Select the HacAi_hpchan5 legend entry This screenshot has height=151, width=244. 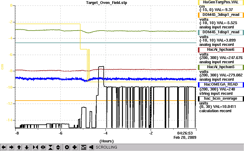[221, 67]
